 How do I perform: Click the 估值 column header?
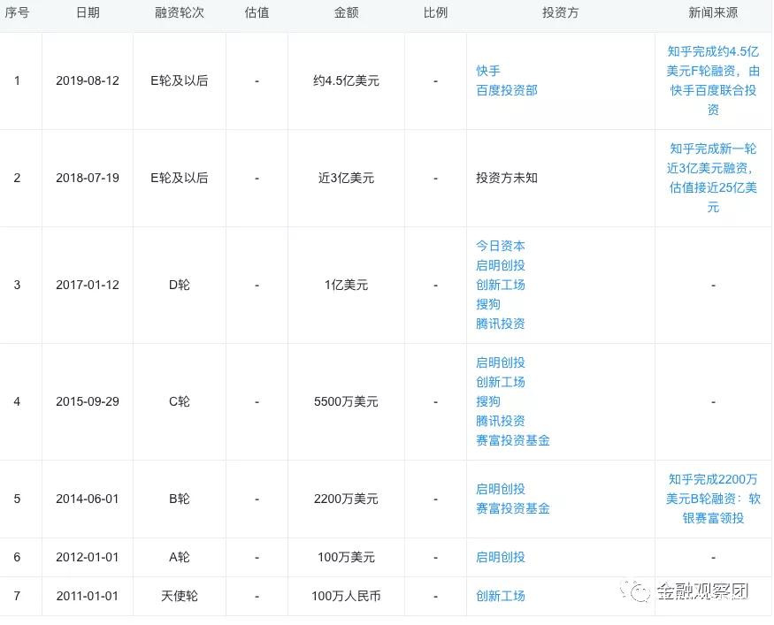click(x=257, y=12)
